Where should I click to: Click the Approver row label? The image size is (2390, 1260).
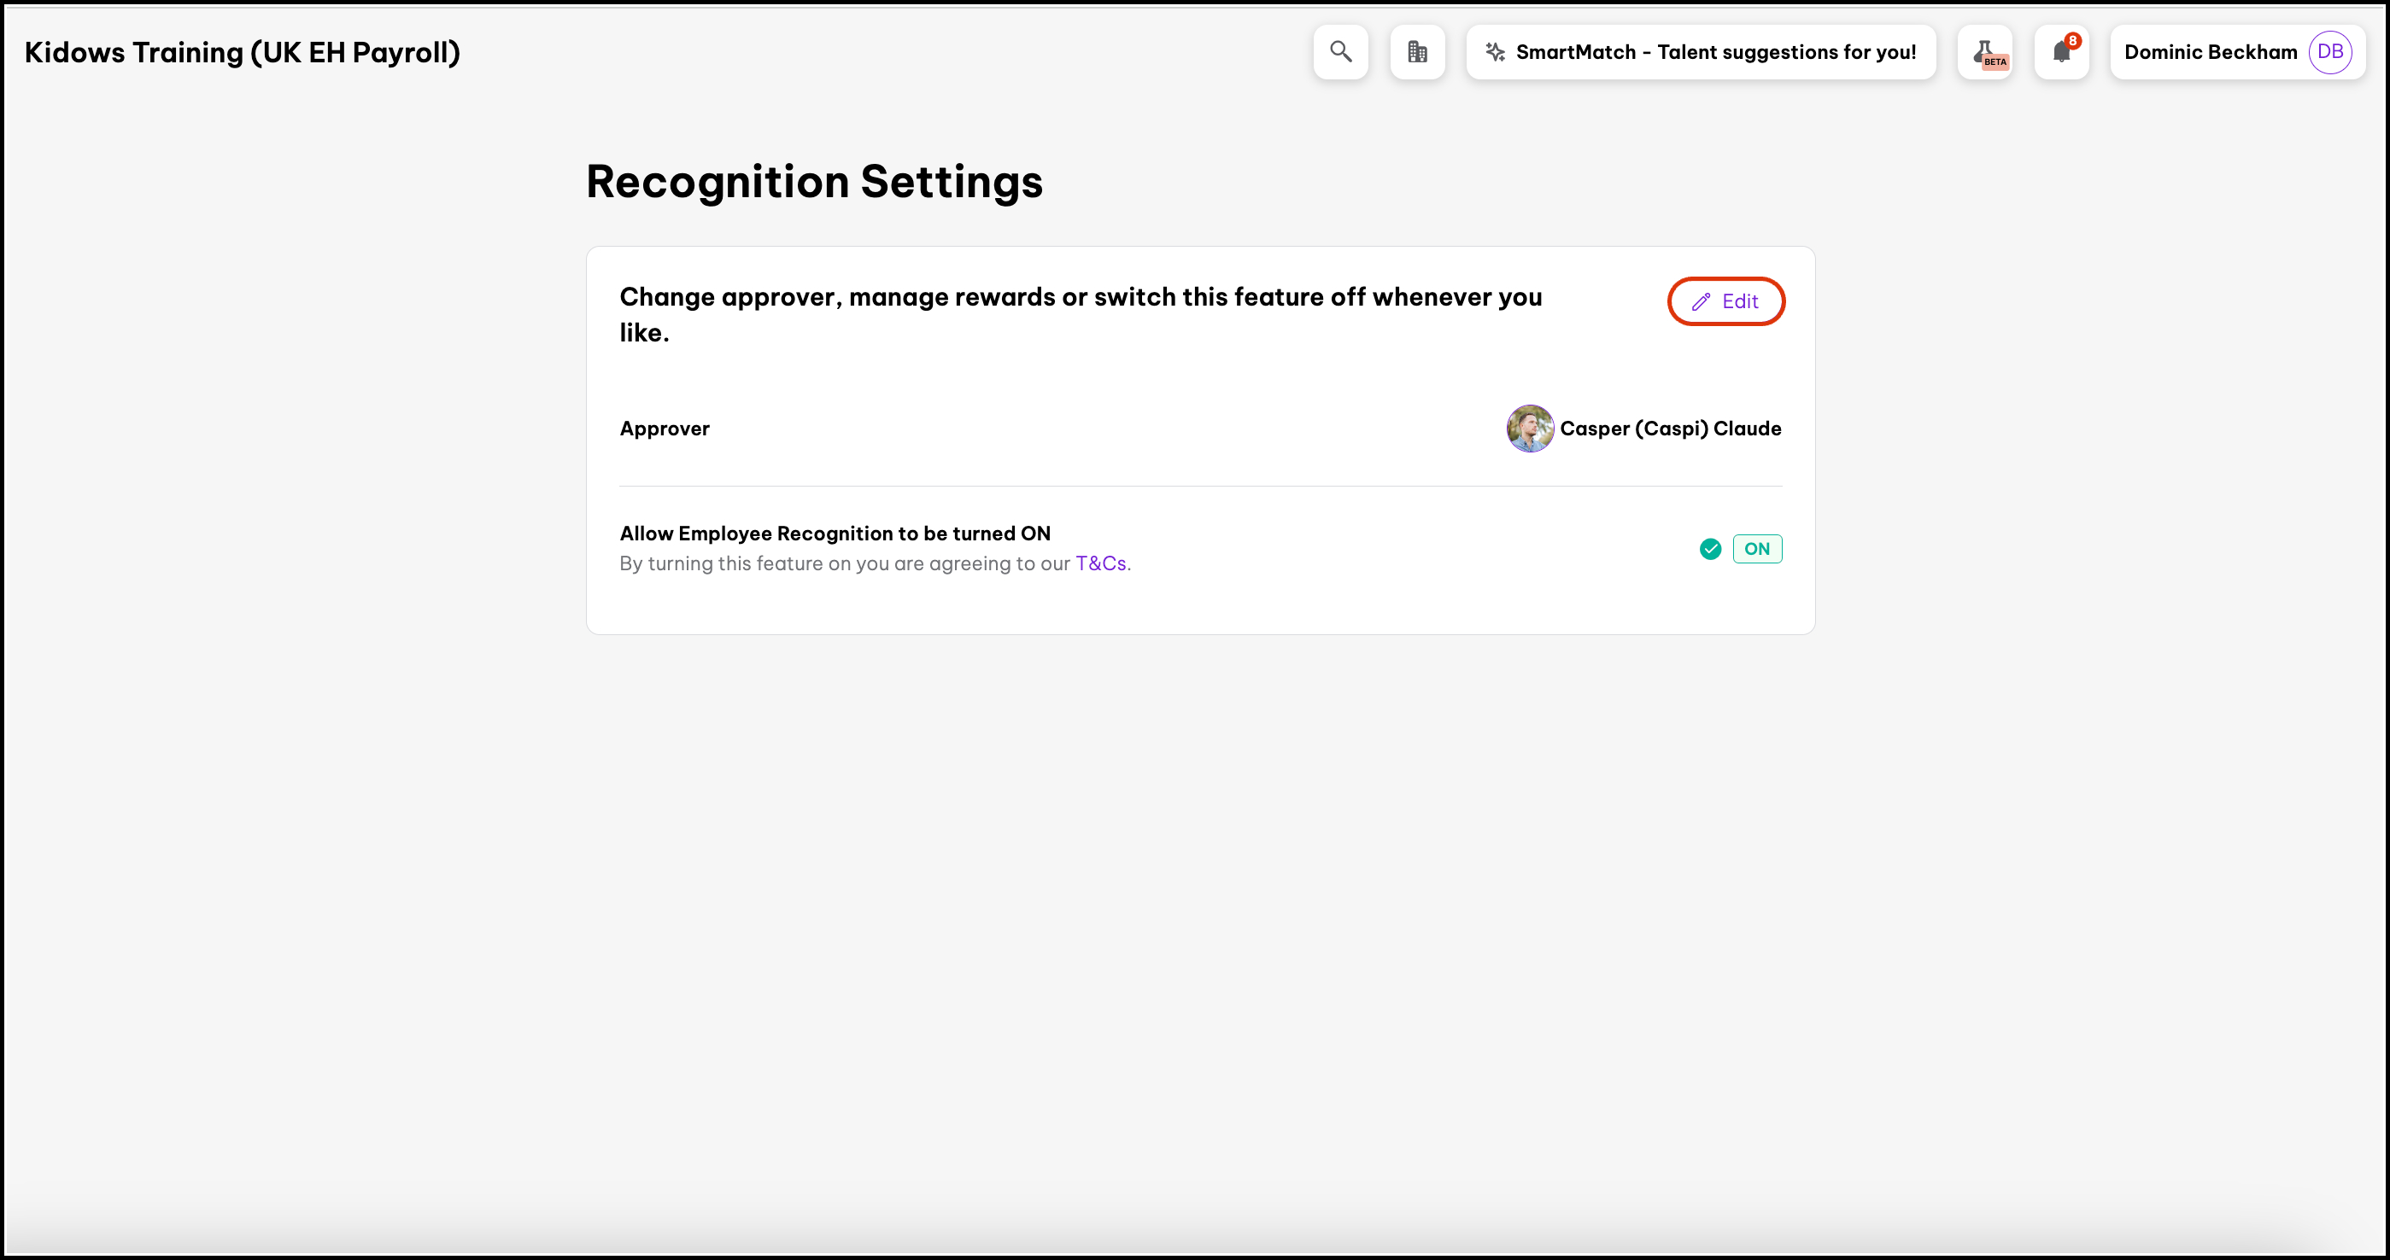(665, 429)
